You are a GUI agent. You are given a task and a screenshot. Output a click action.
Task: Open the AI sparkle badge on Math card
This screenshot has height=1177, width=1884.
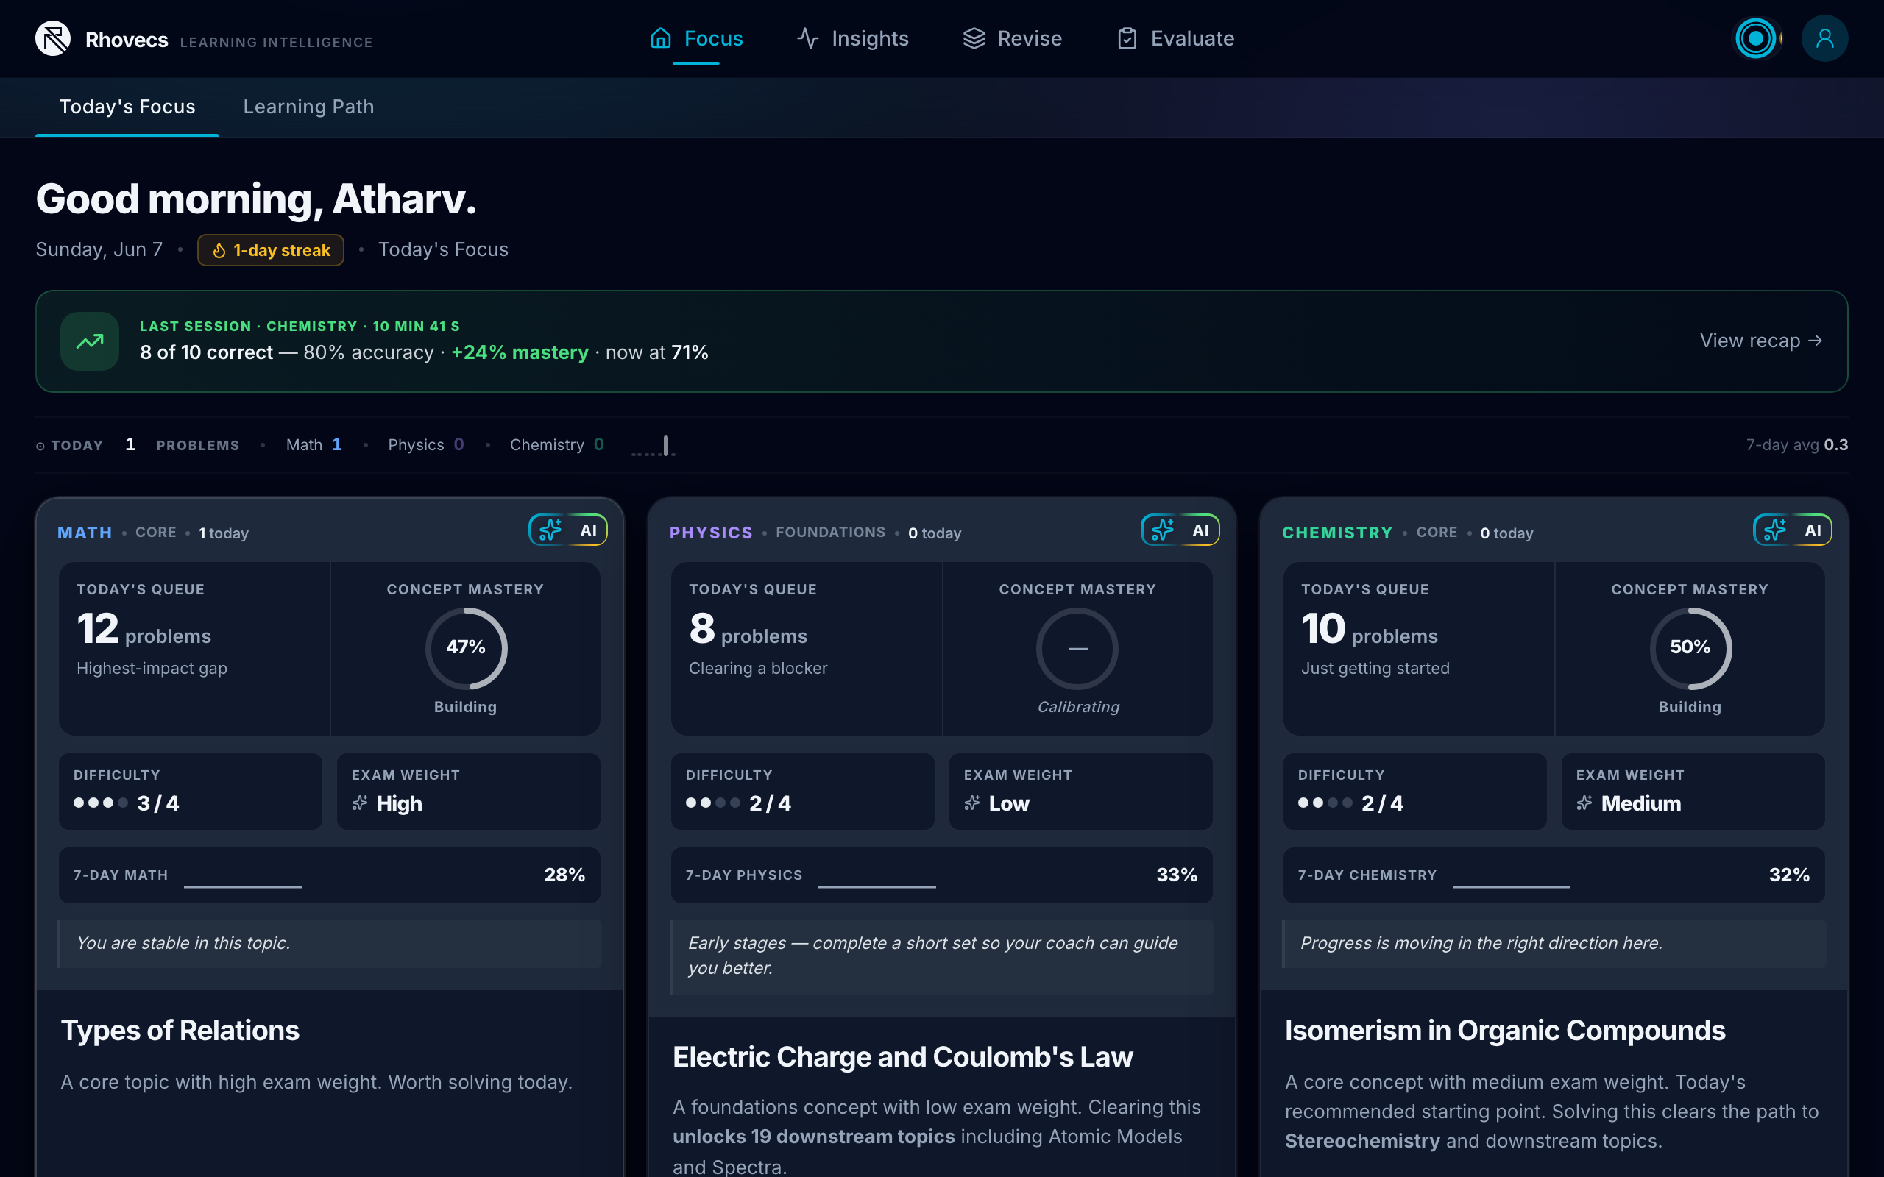coord(568,530)
